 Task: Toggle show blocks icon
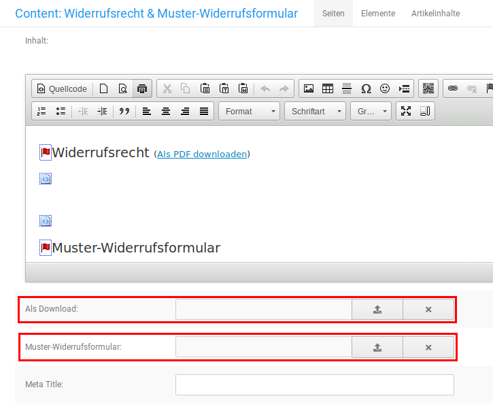(x=425, y=112)
